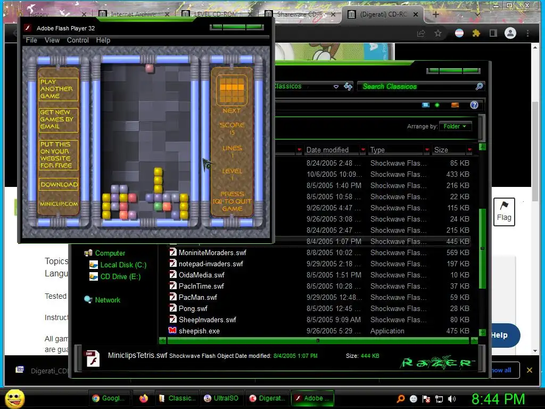Switch to Google Chrome in the taskbar
Viewport: 545px width, 409px height.
tap(109, 398)
